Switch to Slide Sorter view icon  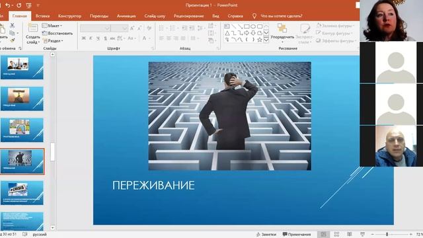pyautogui.click(x=336, y=234)
